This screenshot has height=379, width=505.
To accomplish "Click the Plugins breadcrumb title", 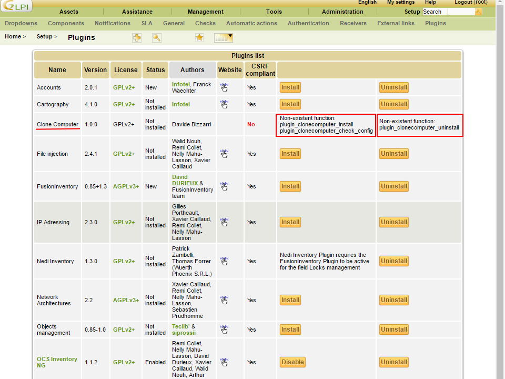I will tap(82, 37).
